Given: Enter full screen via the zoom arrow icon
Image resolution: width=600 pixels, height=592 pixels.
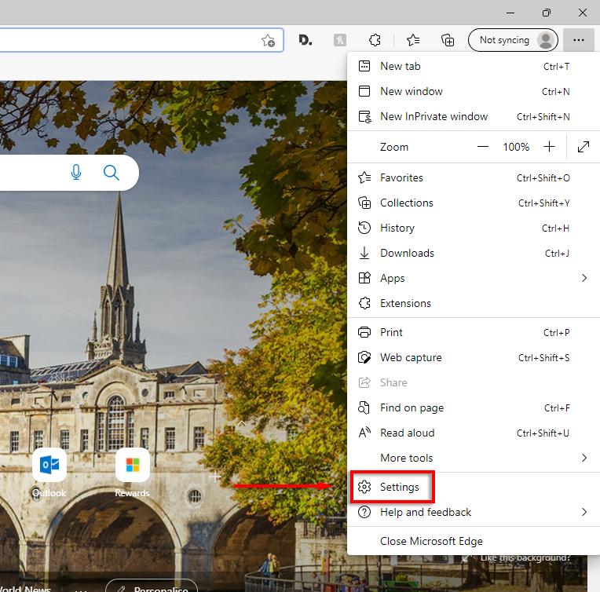Looking at the screenshot, I should click(584, 147).
